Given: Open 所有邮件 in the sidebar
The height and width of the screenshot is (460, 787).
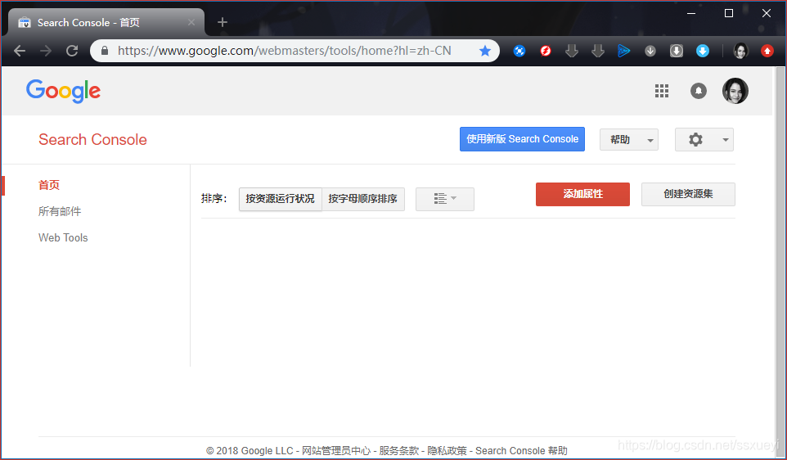Looking at the screenshot, I should click(60, 211).
